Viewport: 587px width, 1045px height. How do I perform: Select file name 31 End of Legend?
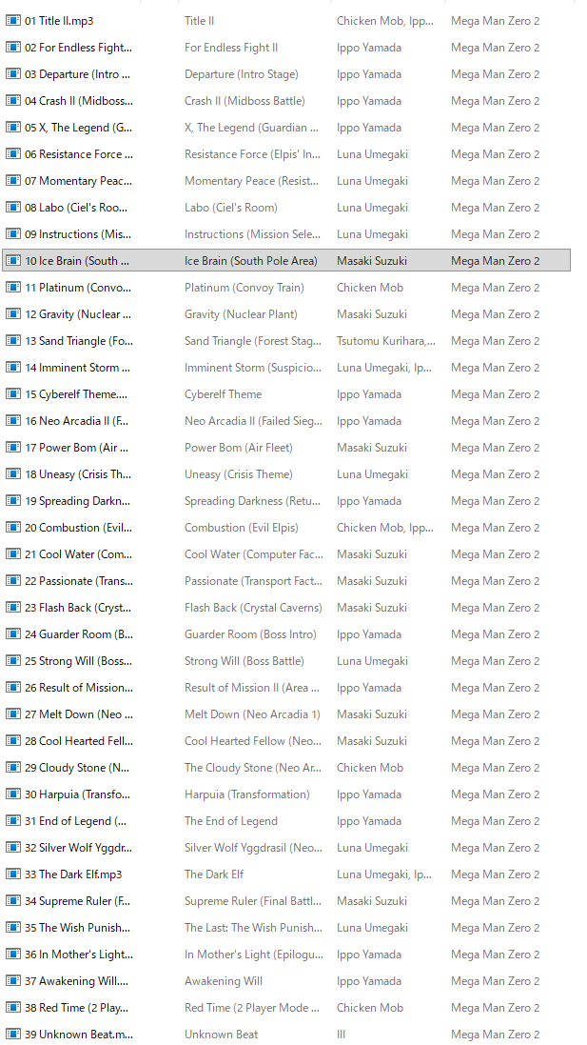(x=75, y=820)
